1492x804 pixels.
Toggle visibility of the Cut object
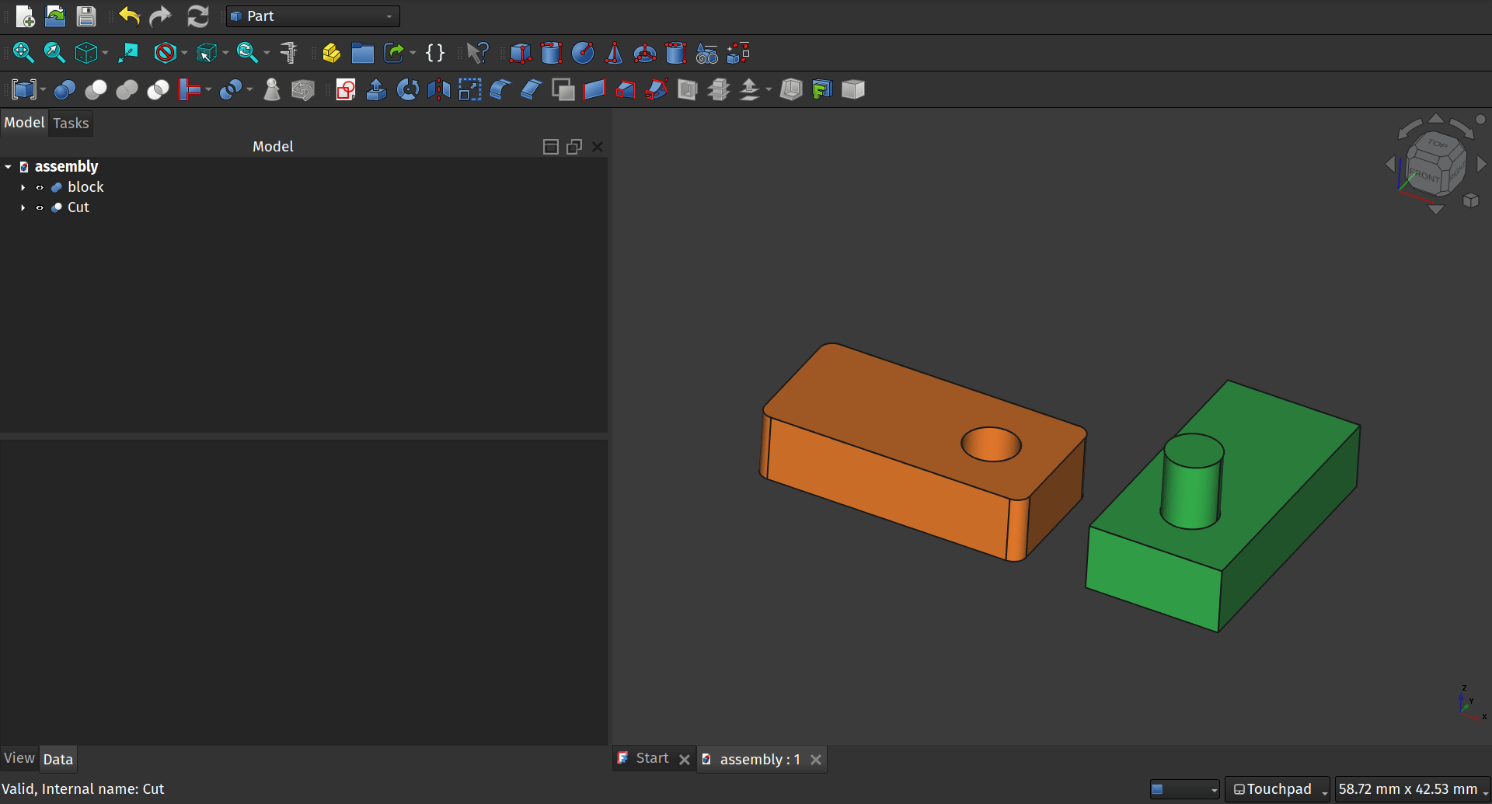(40, 207)
